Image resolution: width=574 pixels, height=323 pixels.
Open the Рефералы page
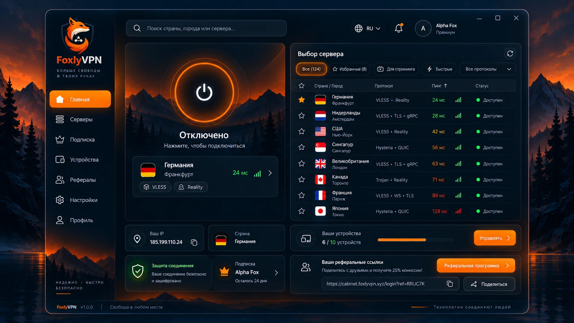pyautogui.click(x=80, y=180)
